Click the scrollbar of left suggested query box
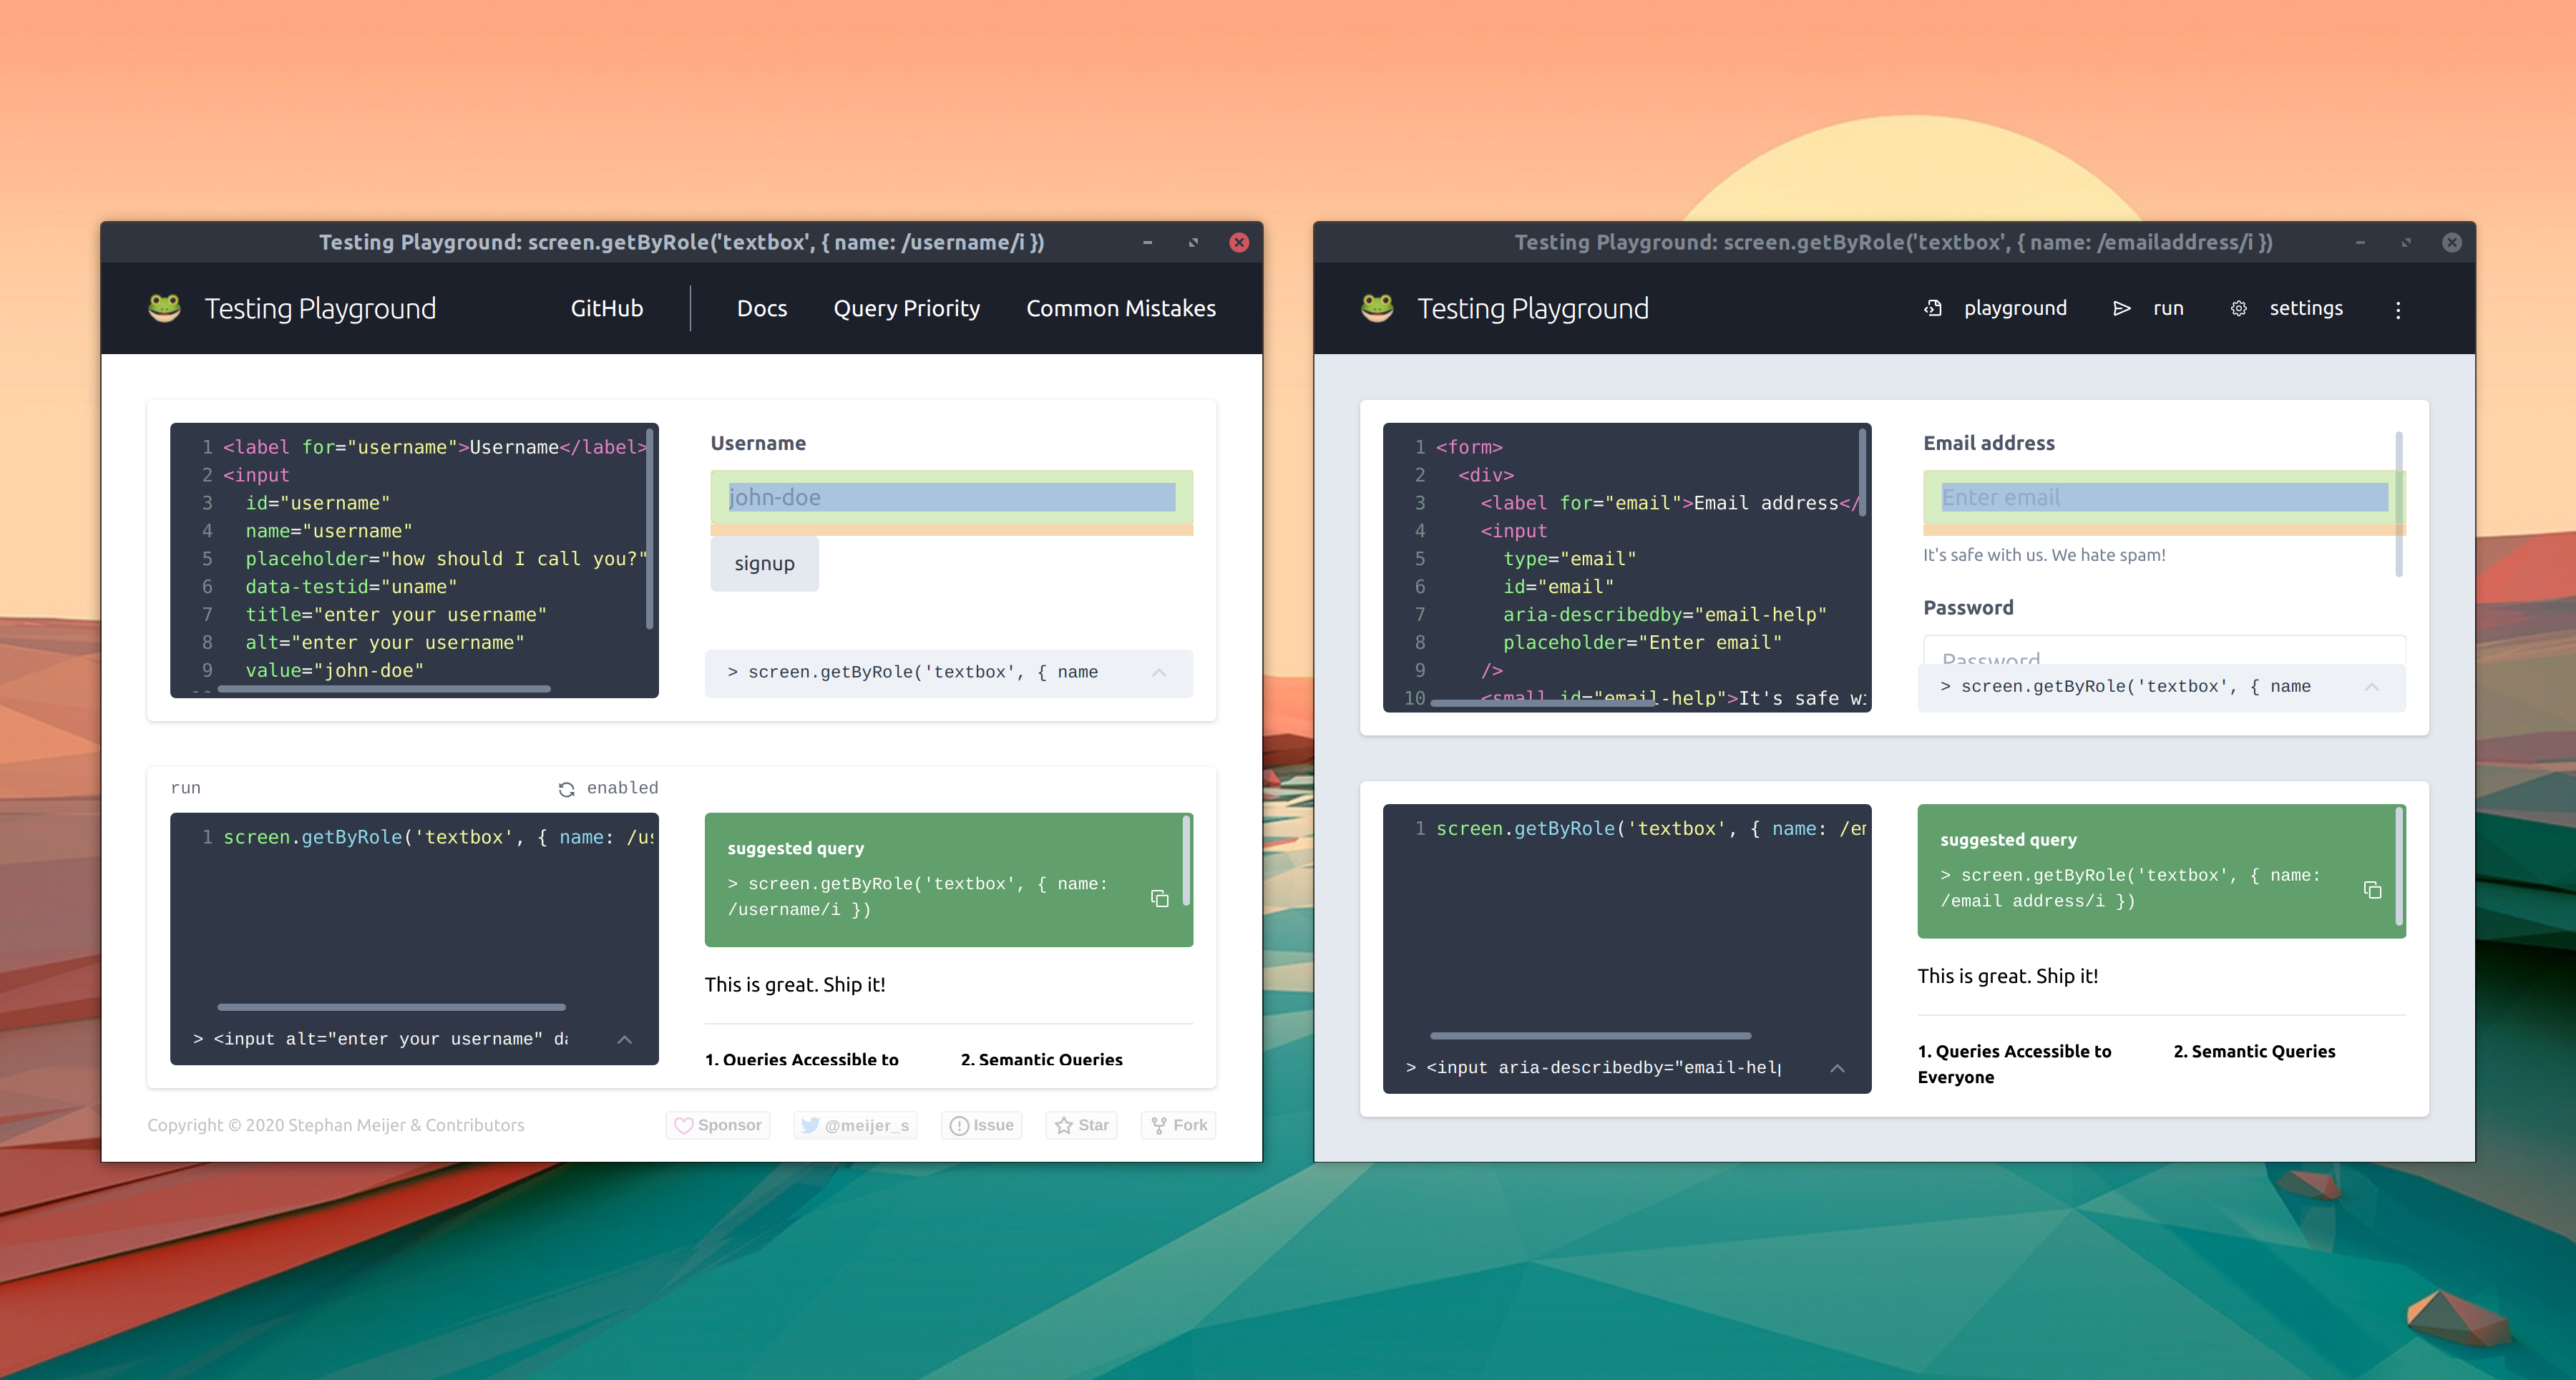Screen dimensions: 2576x1380 pyautogui.click(x=1186, y=860)
